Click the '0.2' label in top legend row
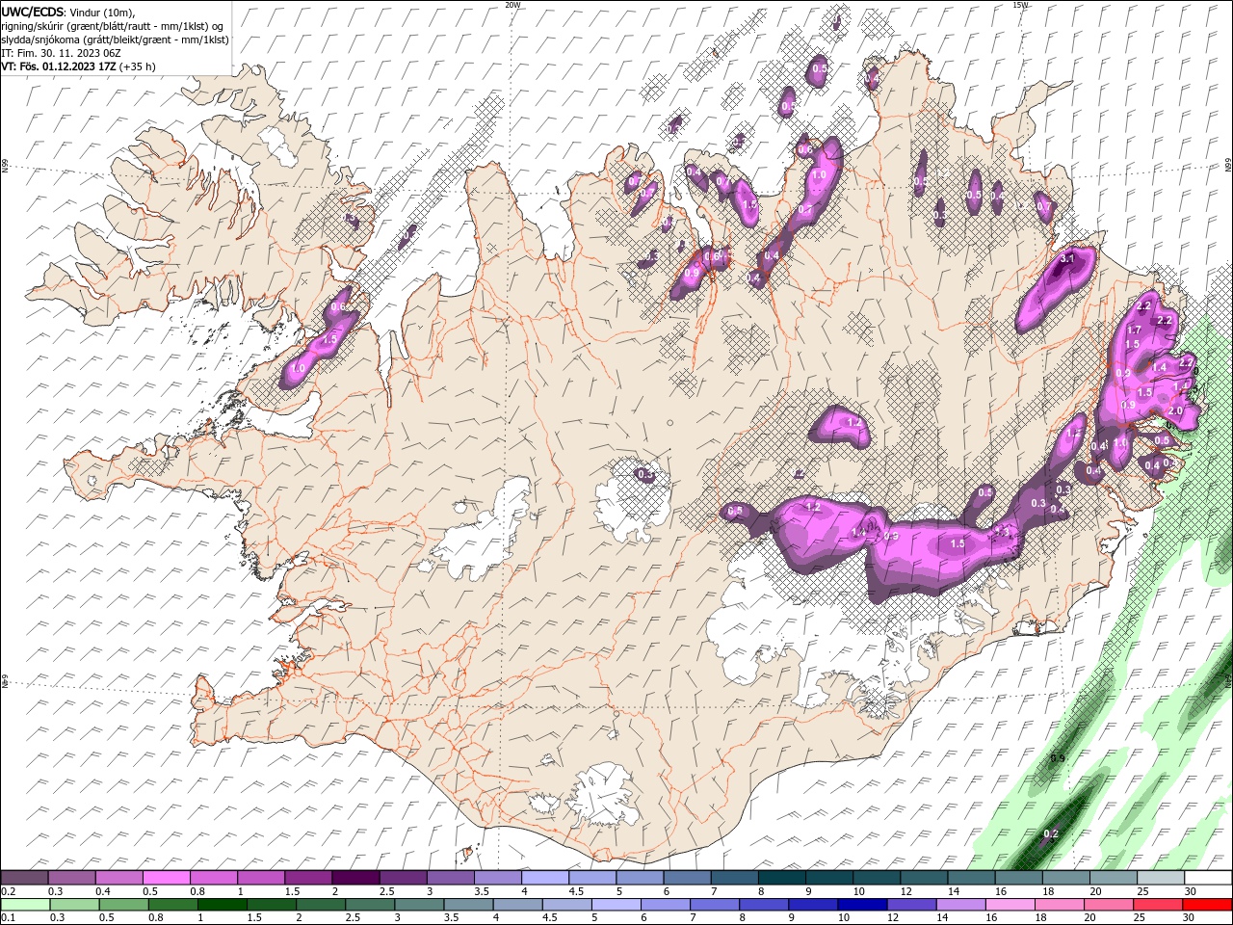 (x=9, y=891)
